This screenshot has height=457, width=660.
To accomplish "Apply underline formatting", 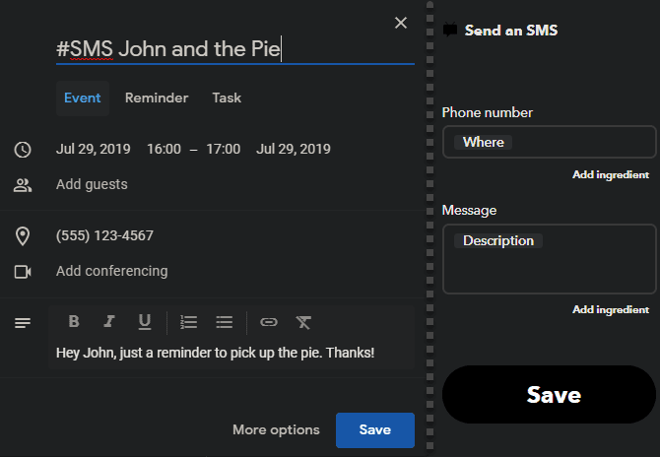I will click(145, 321).
